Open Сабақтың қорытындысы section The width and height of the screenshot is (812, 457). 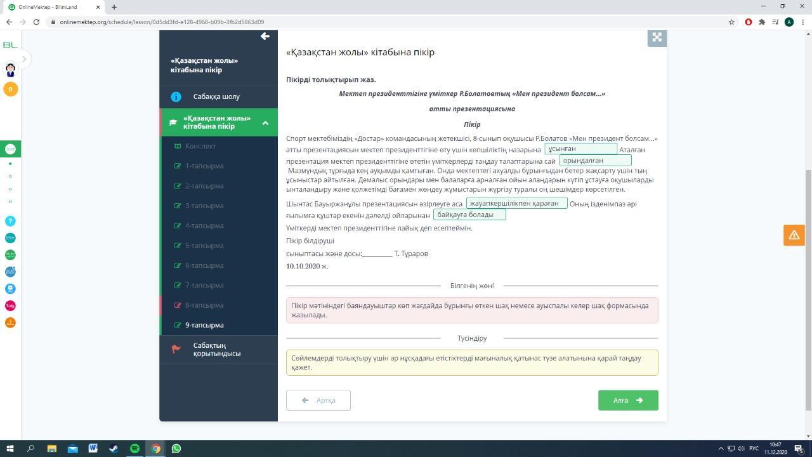(x=219, y=350)
